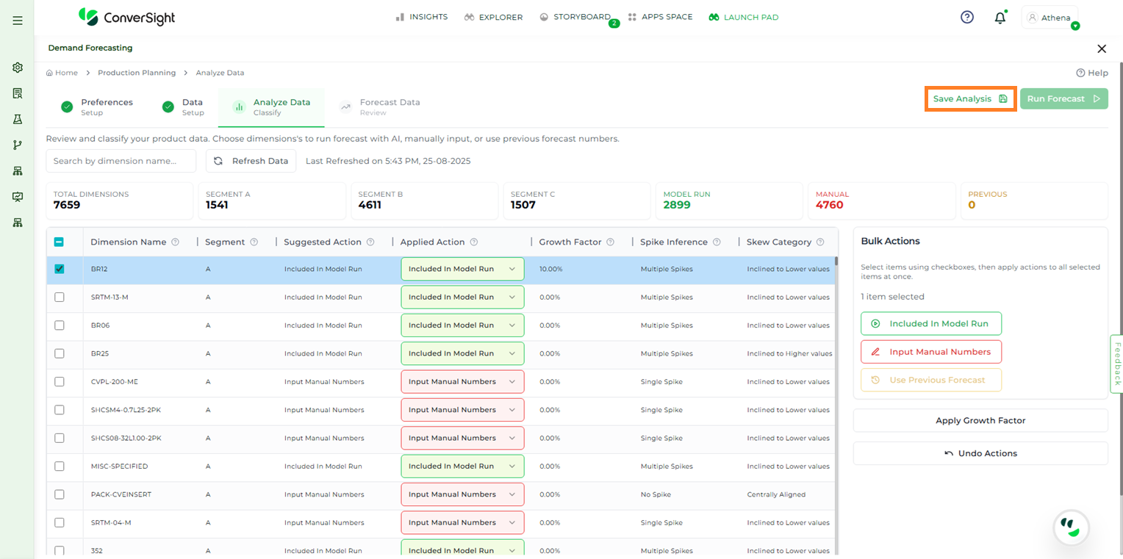The width and height of the screenshot is (1123, 559).
Task: Click the ConverSight logo
Action: click(126, 17)
